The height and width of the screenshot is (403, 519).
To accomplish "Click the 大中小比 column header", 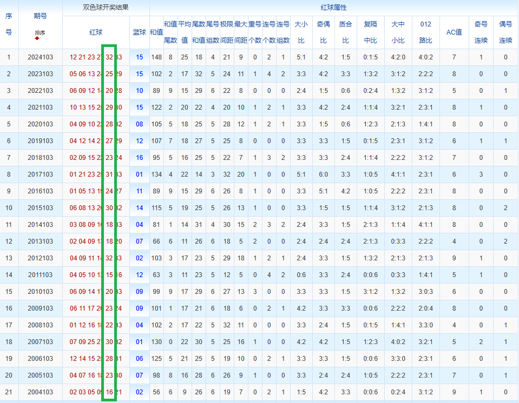I will tap(398, 32).
